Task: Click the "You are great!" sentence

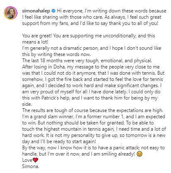Action: (37, 36)
